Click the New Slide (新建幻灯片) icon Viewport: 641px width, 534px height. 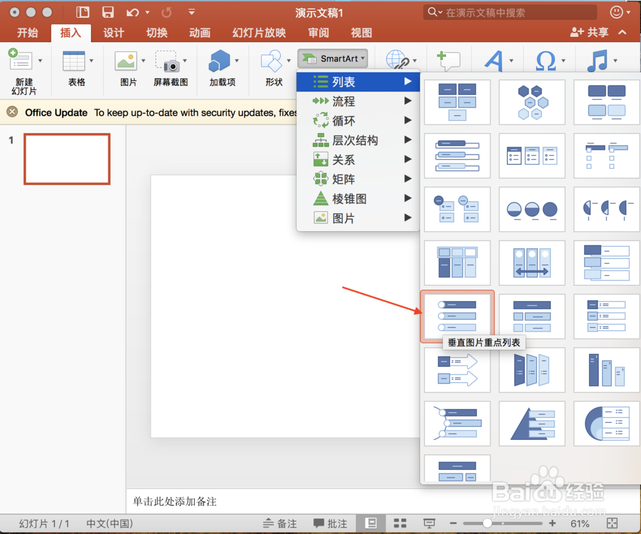[21, 60]
